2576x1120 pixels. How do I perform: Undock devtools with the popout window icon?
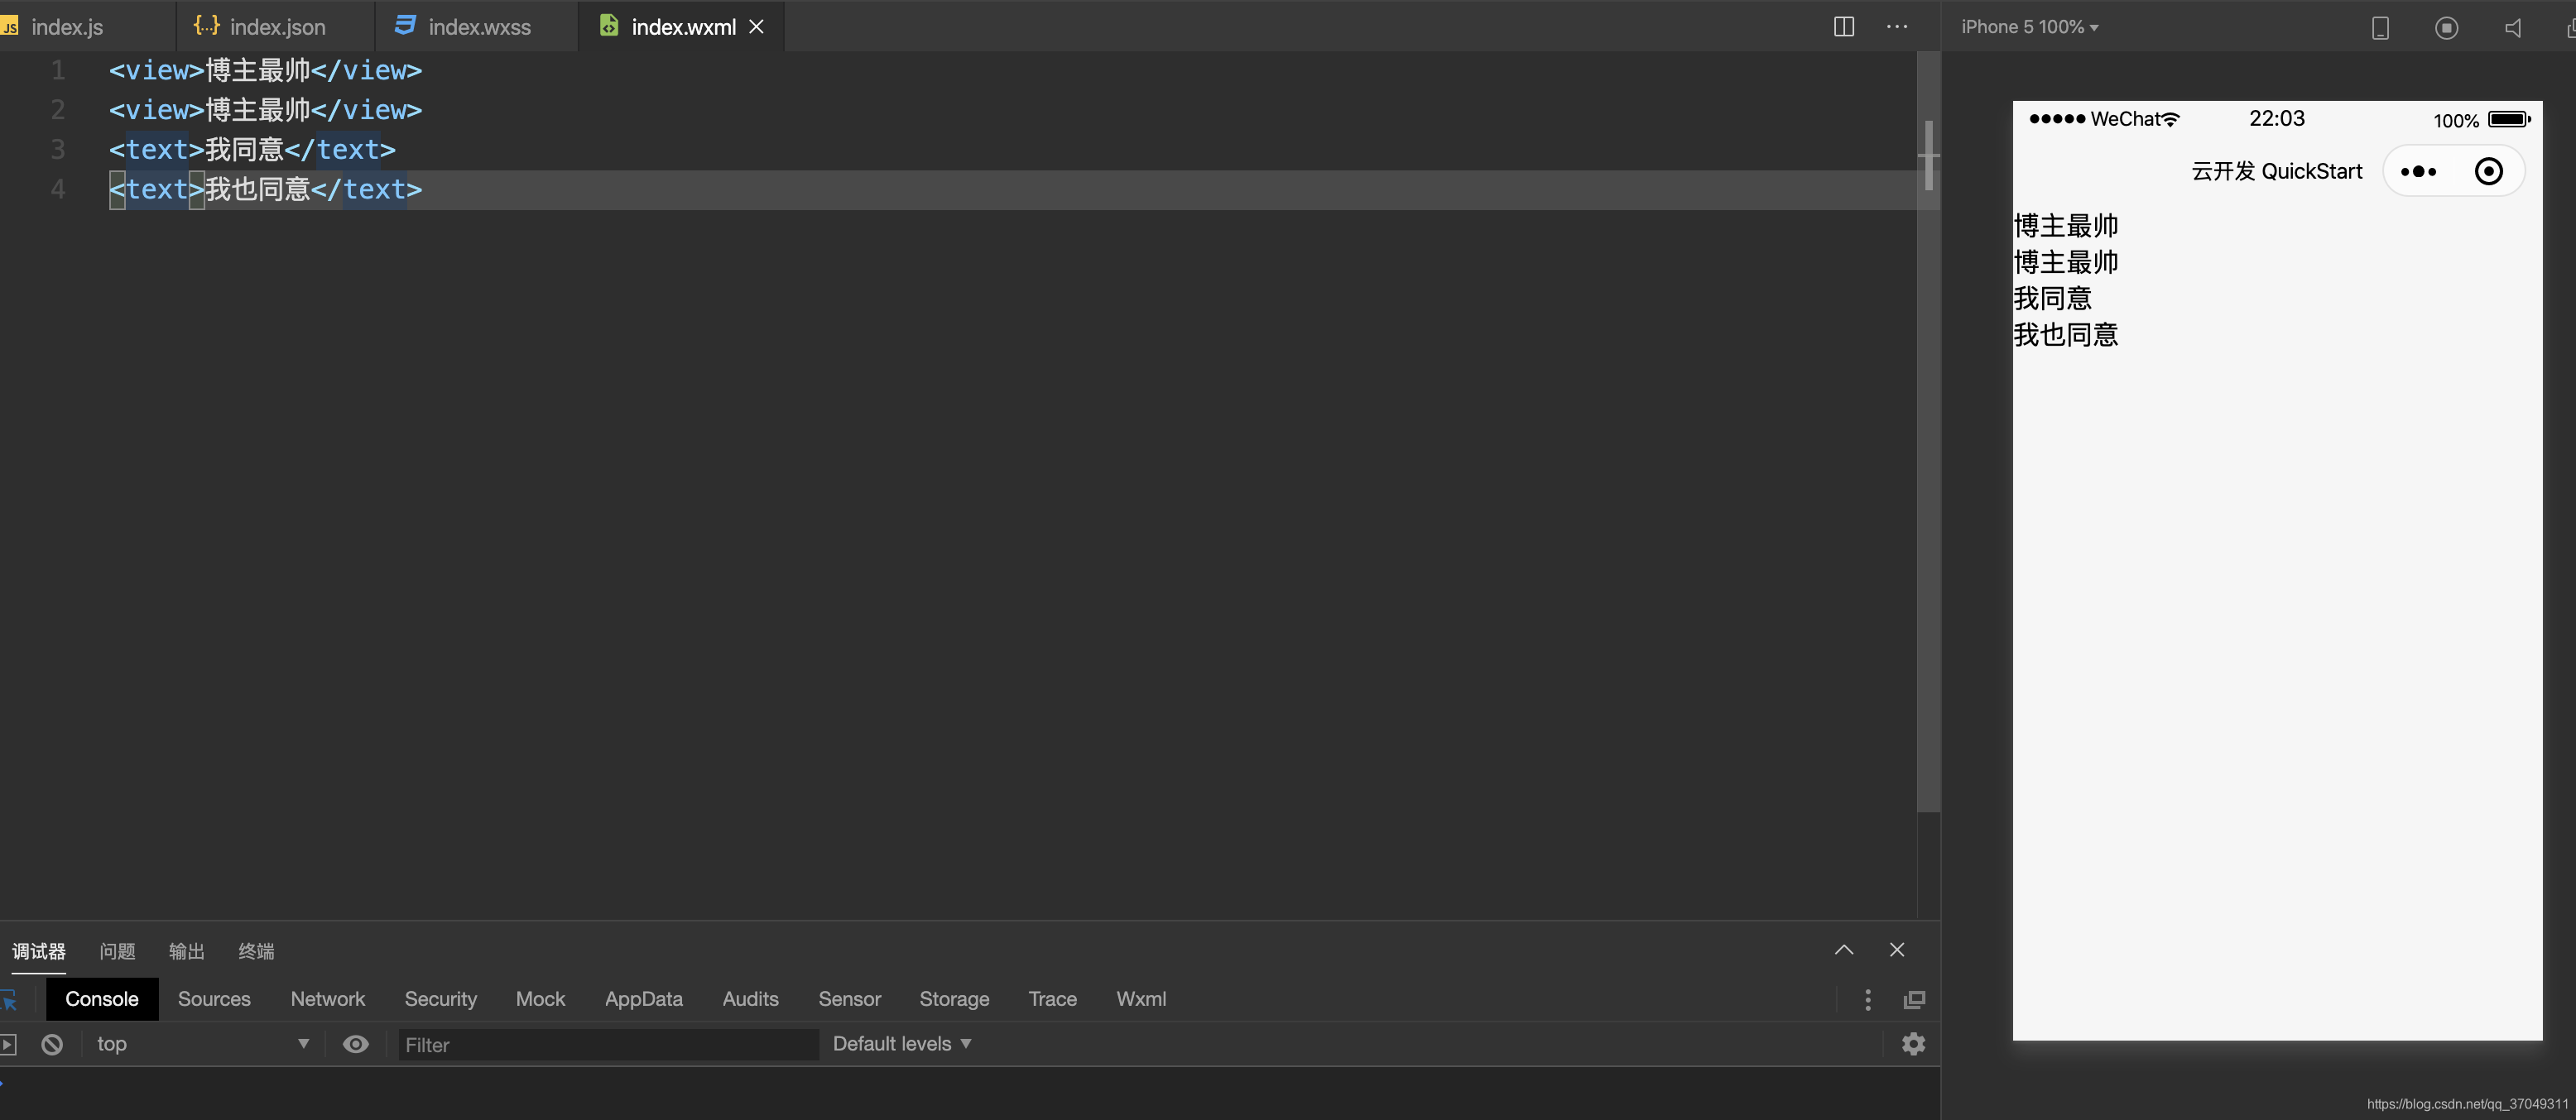pos(1914,999)
